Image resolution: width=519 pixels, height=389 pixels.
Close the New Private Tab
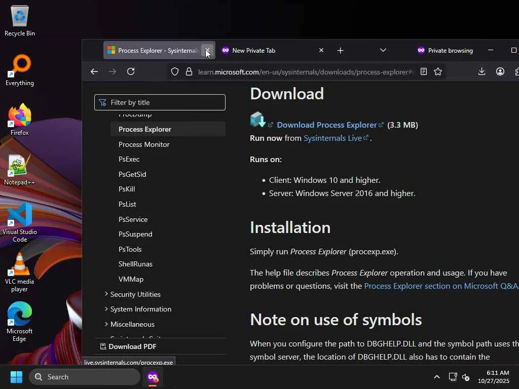tap(321, 50)
